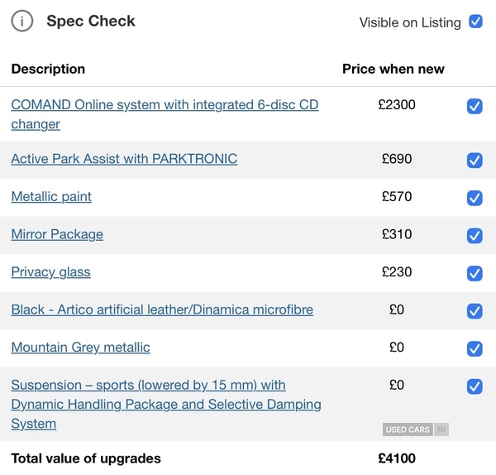This screenshot has width=496, height=475.
Task: Click the Price when new column header
Action: point(393,69)
